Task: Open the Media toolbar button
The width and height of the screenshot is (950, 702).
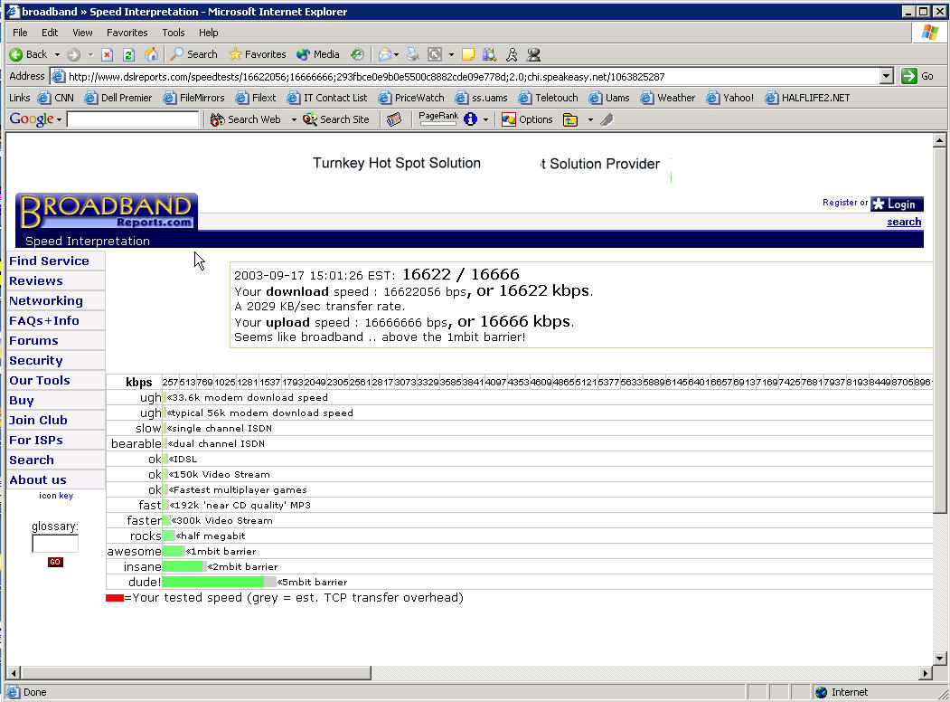Action: point(318,54)
